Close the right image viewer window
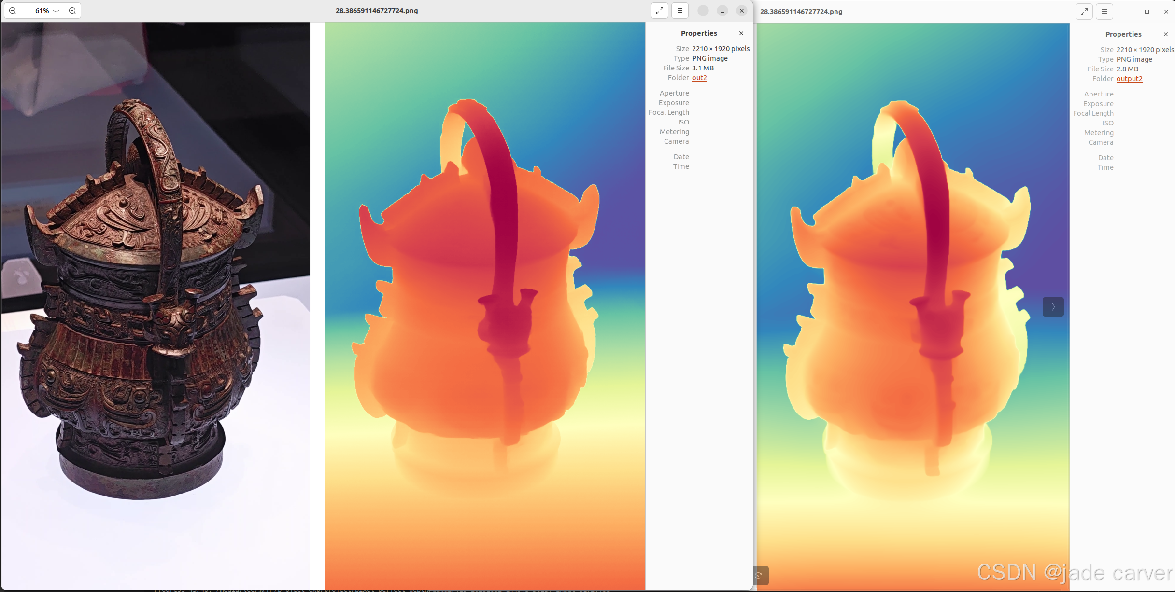 coord(1166,12)
